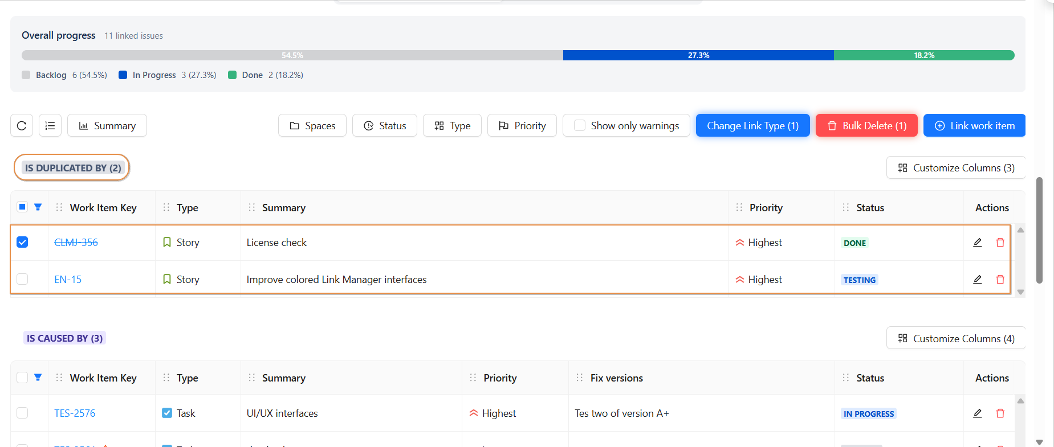Click the green Done segment of progress bar

tap(923, 55)
